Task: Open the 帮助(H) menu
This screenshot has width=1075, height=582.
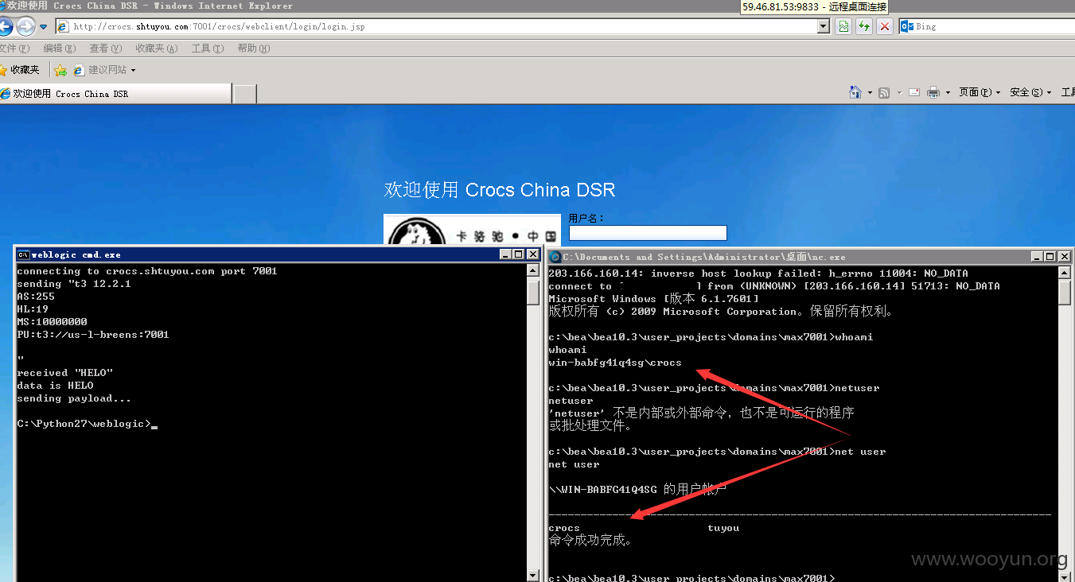Action: [254, 48]
